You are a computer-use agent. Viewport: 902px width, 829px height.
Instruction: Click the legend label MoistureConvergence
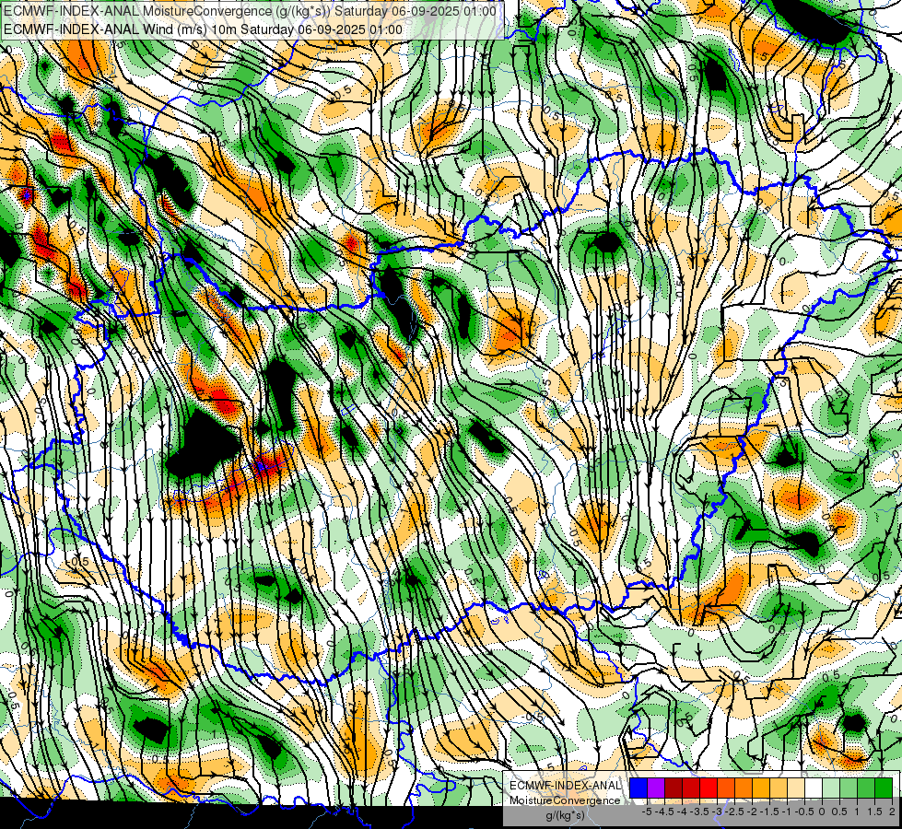[x=565, y=800]
